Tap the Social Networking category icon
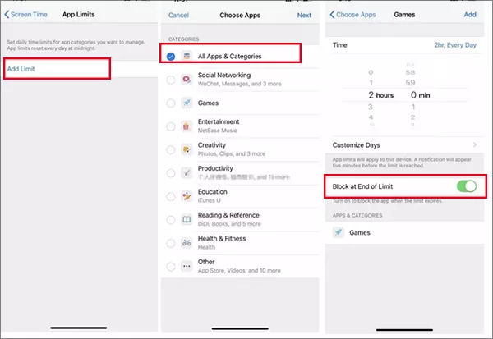This screenshot has height=339, width=493. (187, 80)
